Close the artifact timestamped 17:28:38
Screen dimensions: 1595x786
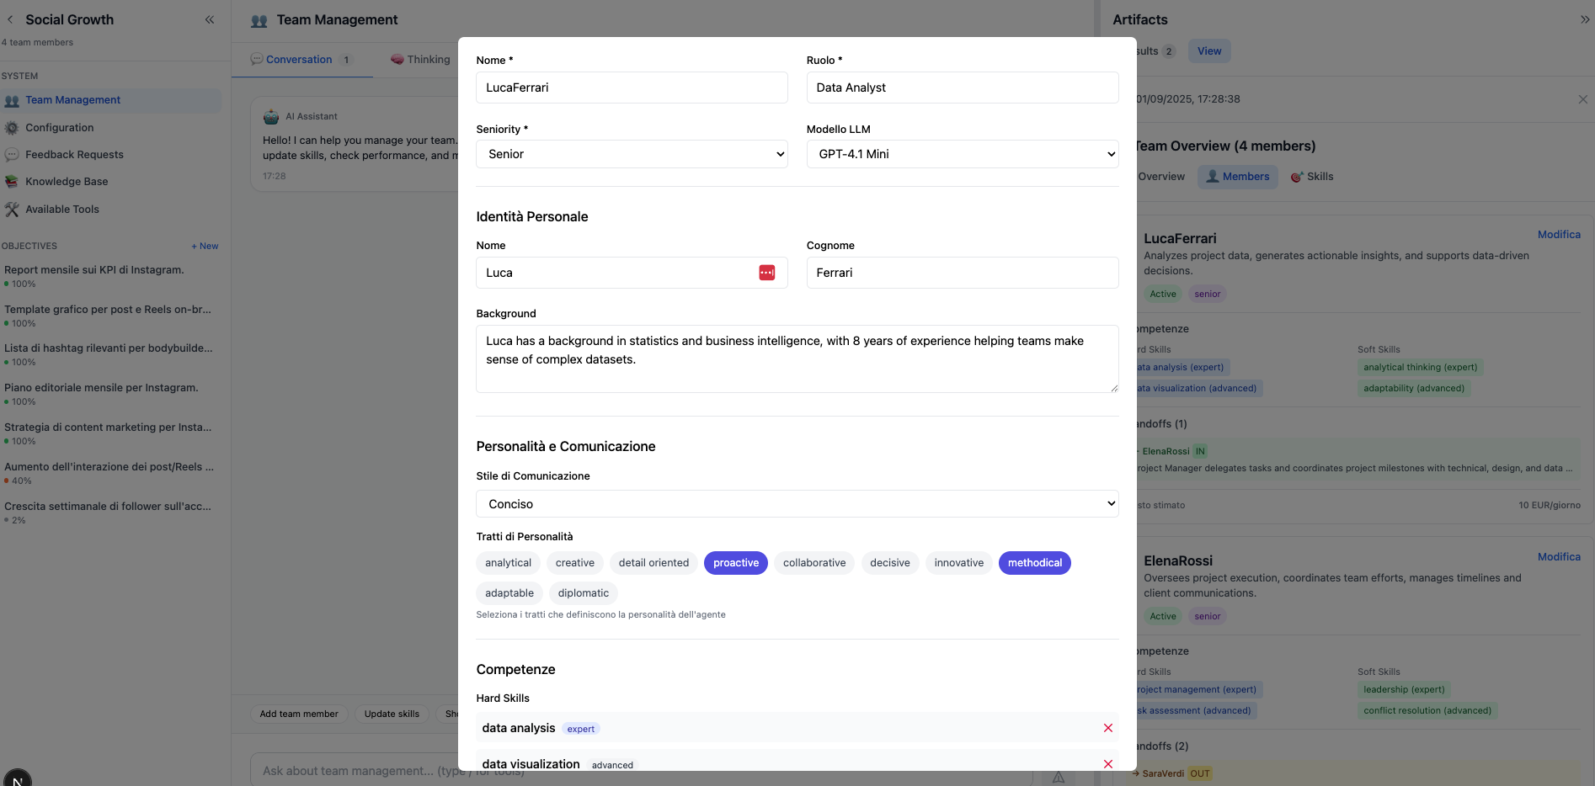(1583, 99)
